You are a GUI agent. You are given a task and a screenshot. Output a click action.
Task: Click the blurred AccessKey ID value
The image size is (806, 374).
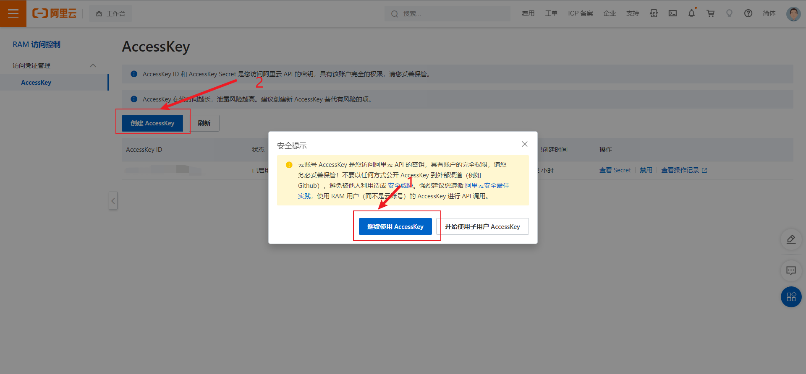click(163, 169)
